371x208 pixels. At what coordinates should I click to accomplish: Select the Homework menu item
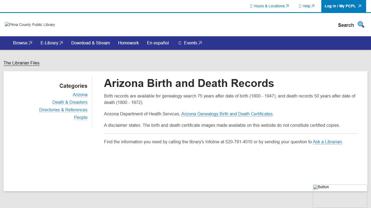tap(128, 43)
